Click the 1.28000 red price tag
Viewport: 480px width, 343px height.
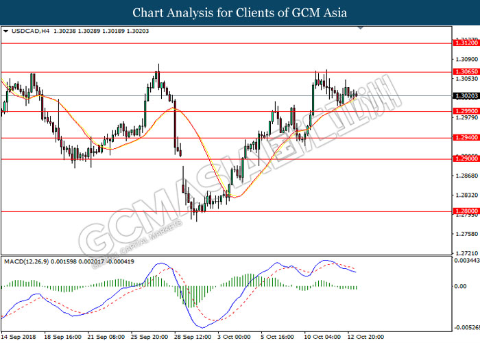(x=464, y=212)
